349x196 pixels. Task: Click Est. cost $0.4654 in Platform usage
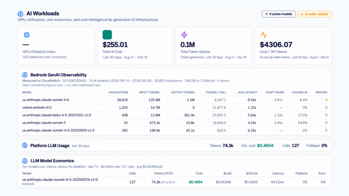coord(257,146)
